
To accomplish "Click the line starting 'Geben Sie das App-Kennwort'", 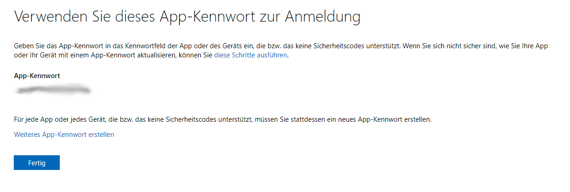I will coord(281,46).
